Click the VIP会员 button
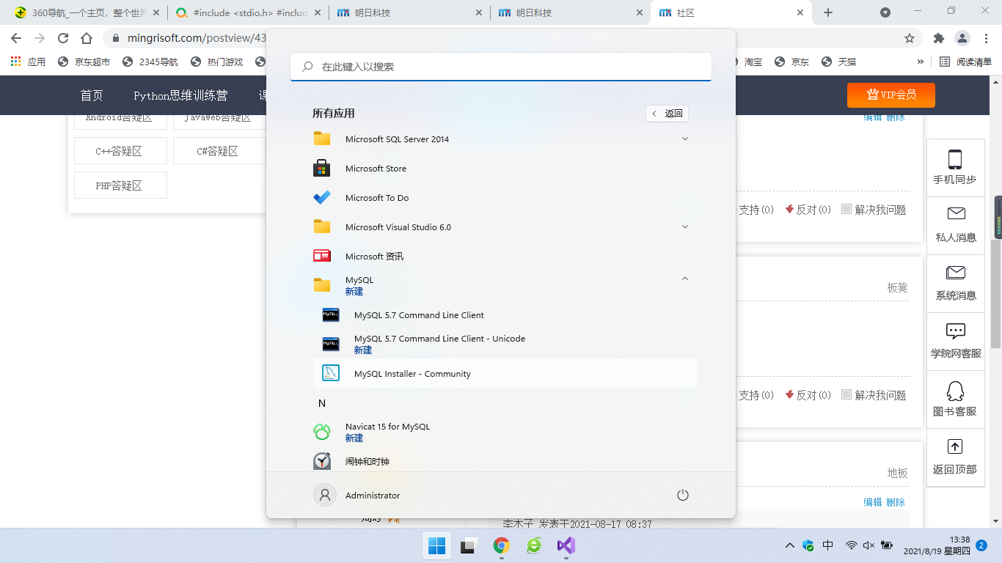 891,95
